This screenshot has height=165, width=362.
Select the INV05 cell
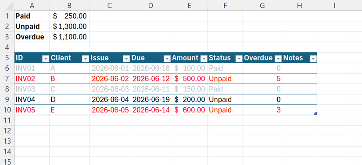coord(32,110)
